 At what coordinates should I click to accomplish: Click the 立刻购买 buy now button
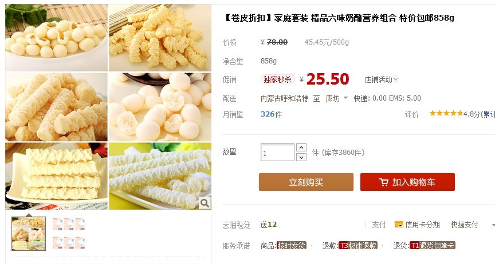tap(306, 182)
